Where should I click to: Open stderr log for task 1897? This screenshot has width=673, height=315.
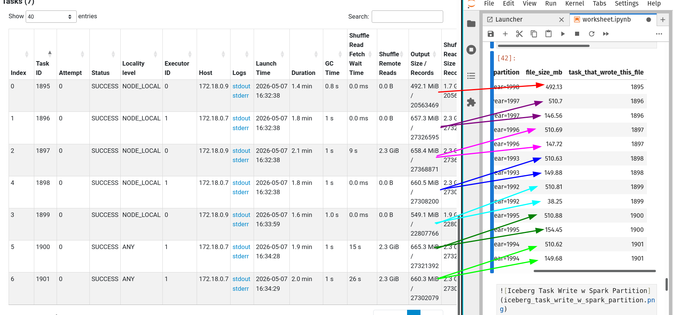coord(241,160)
